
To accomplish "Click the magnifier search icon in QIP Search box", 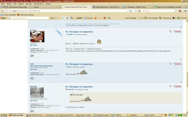I will [x=176, y=11].
